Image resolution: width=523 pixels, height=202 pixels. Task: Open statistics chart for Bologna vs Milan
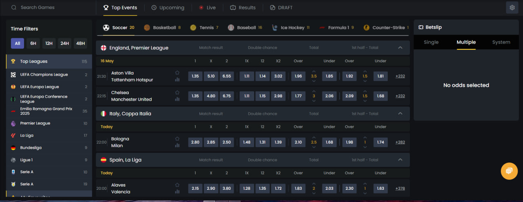click(x=177, y=145)
